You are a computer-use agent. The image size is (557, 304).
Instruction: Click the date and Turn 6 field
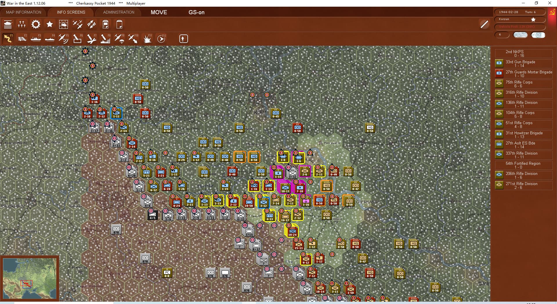(x=520, y=12)
